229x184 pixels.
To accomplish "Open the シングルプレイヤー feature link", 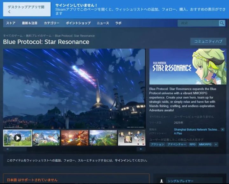I will coord(181,181).
